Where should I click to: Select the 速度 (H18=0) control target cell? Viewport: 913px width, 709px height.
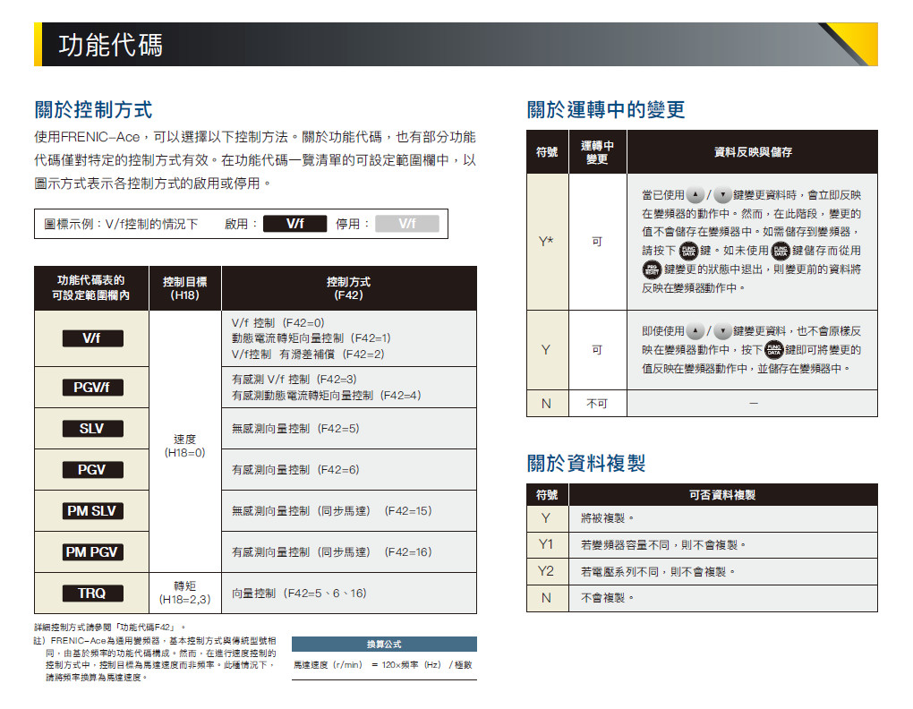184,446
